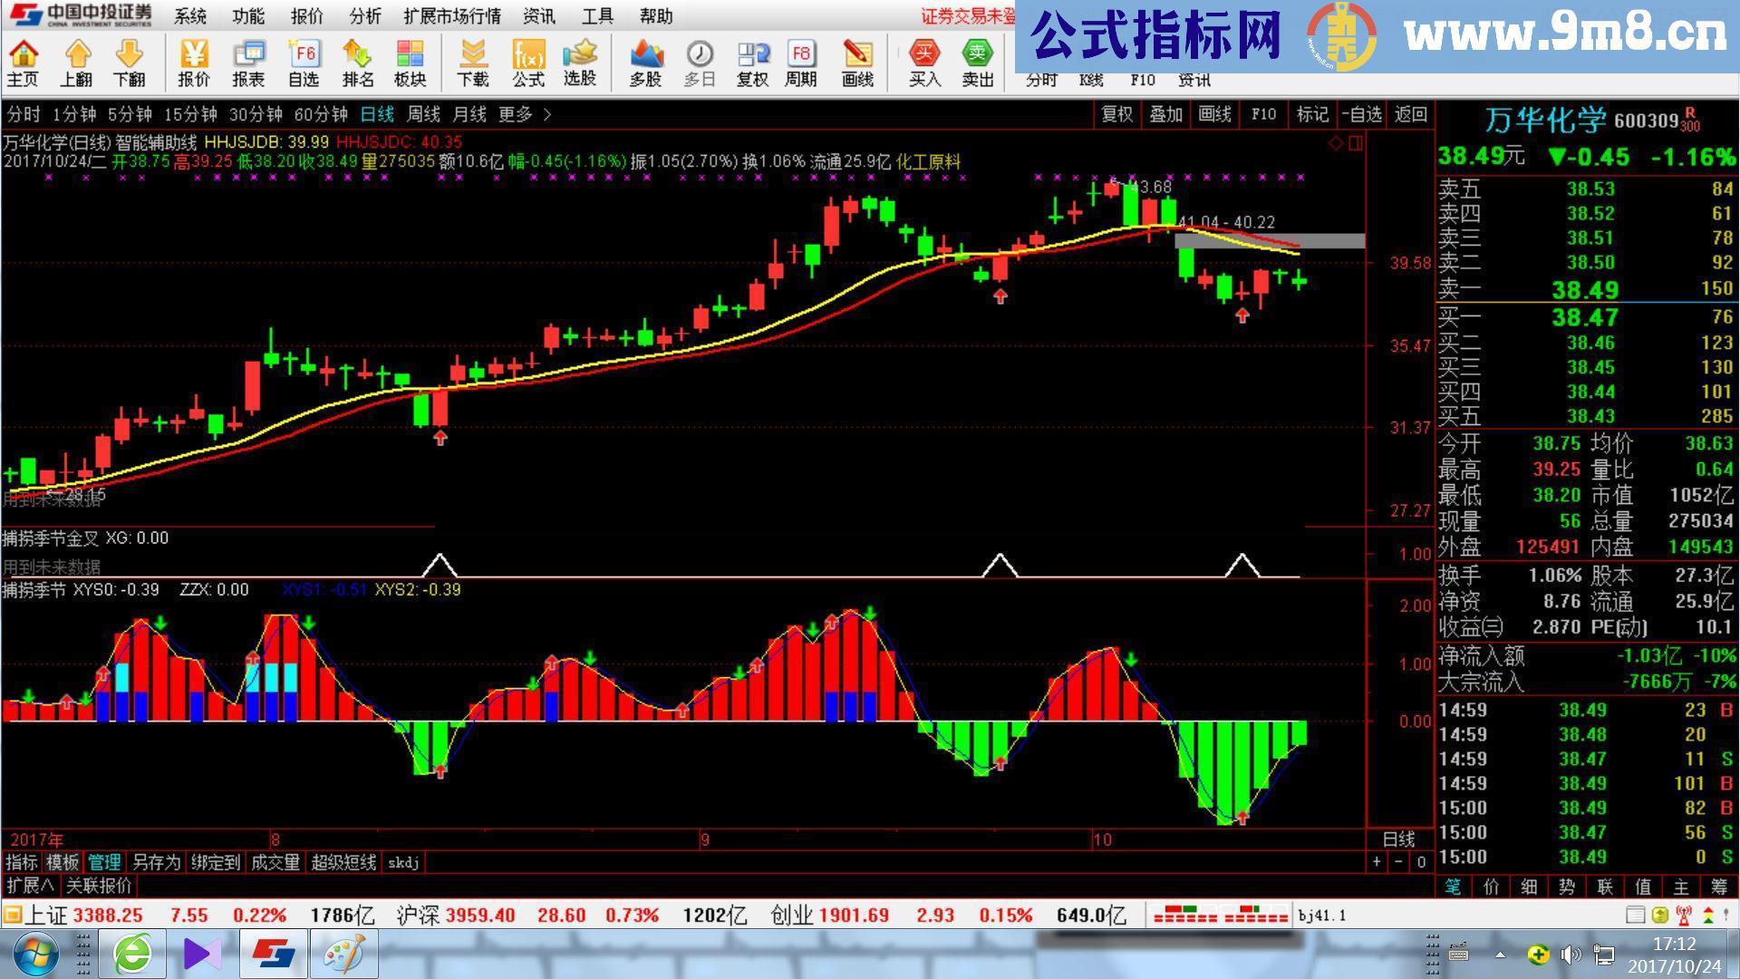Open the 多股 multi-stock view icon

[x=644, y=61]
